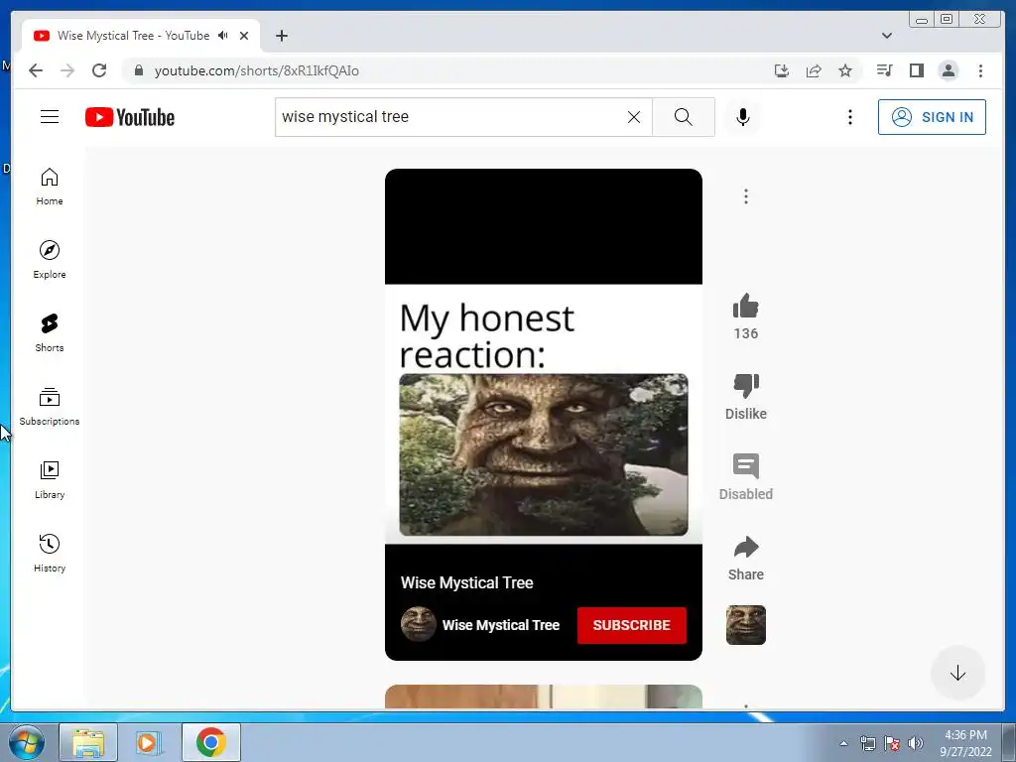Open the short's more actions menu
Screen dimensions: 1016x762
(746, 196)
